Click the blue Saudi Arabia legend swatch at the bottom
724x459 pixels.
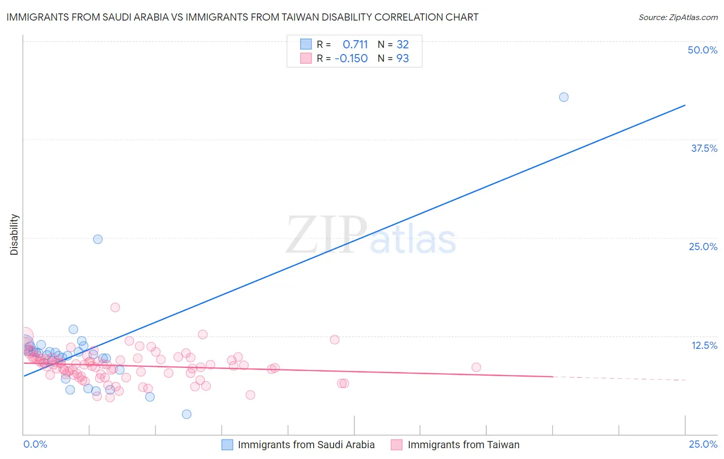(x=227, y=445)
